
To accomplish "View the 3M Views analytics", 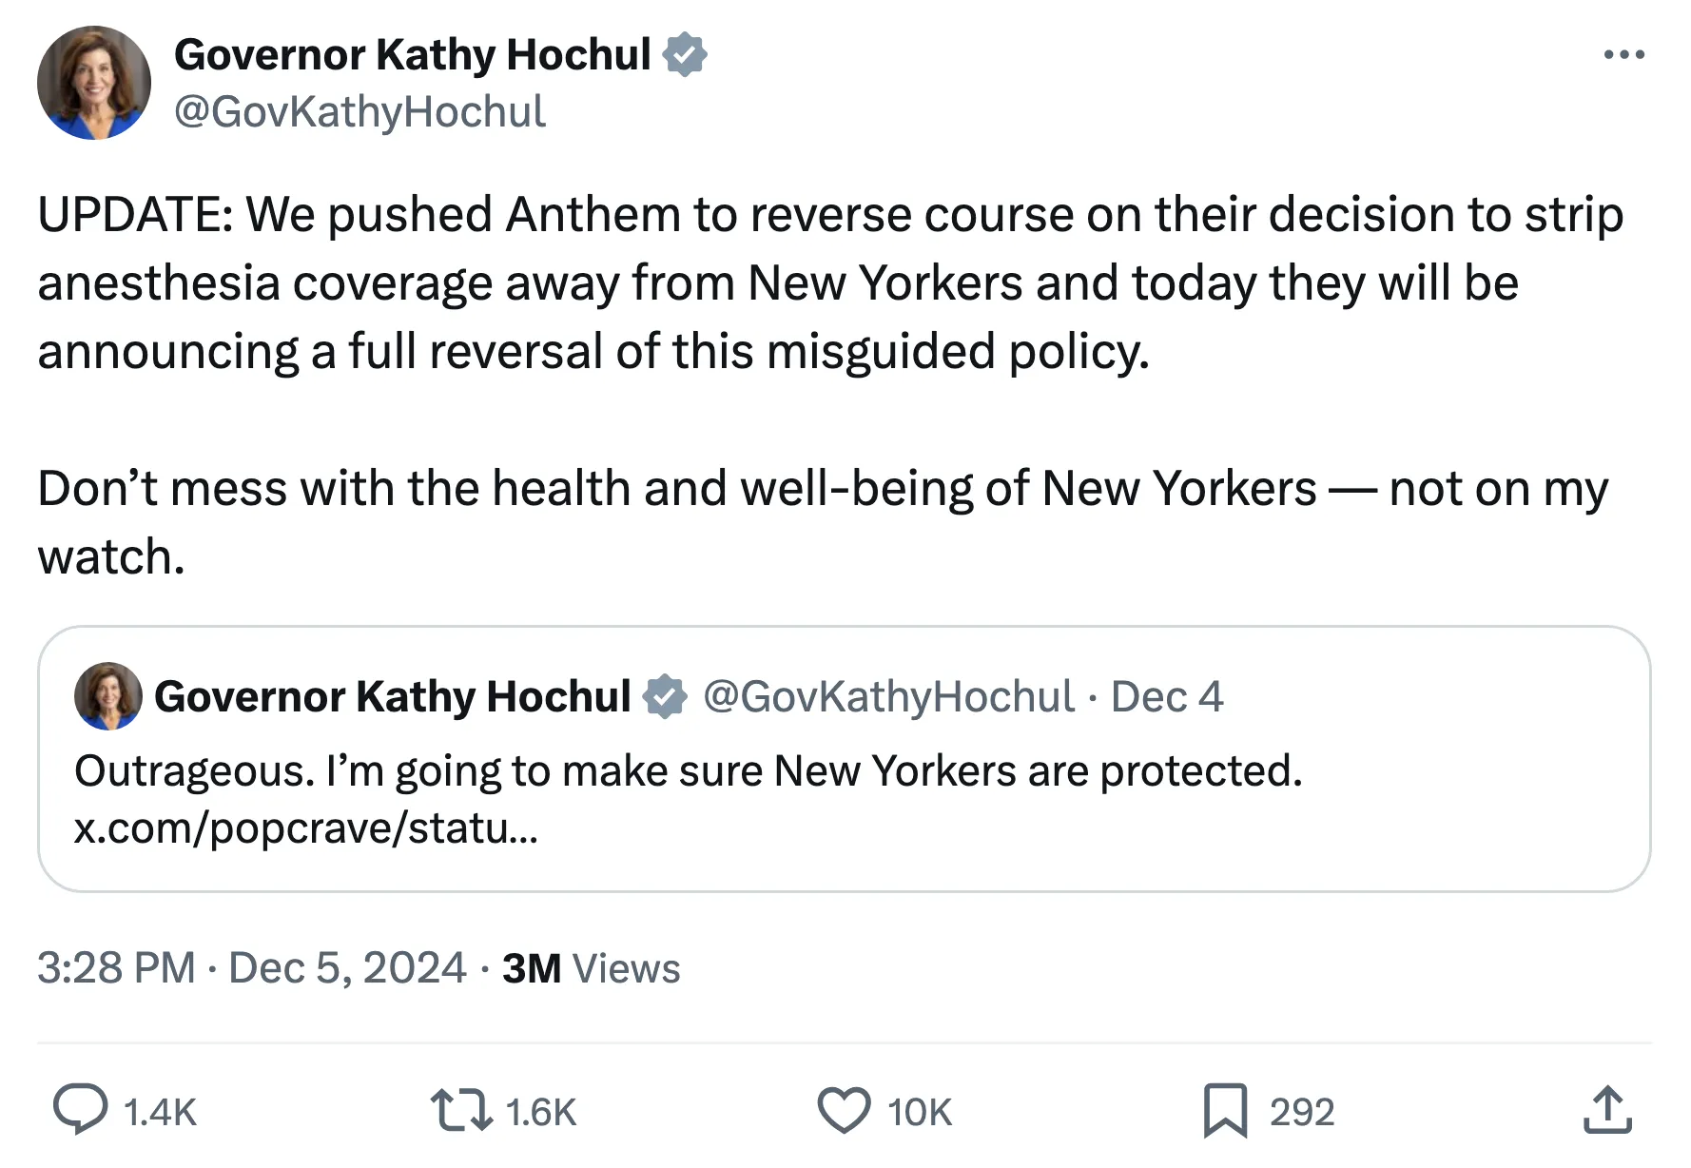I will [591, 968].
